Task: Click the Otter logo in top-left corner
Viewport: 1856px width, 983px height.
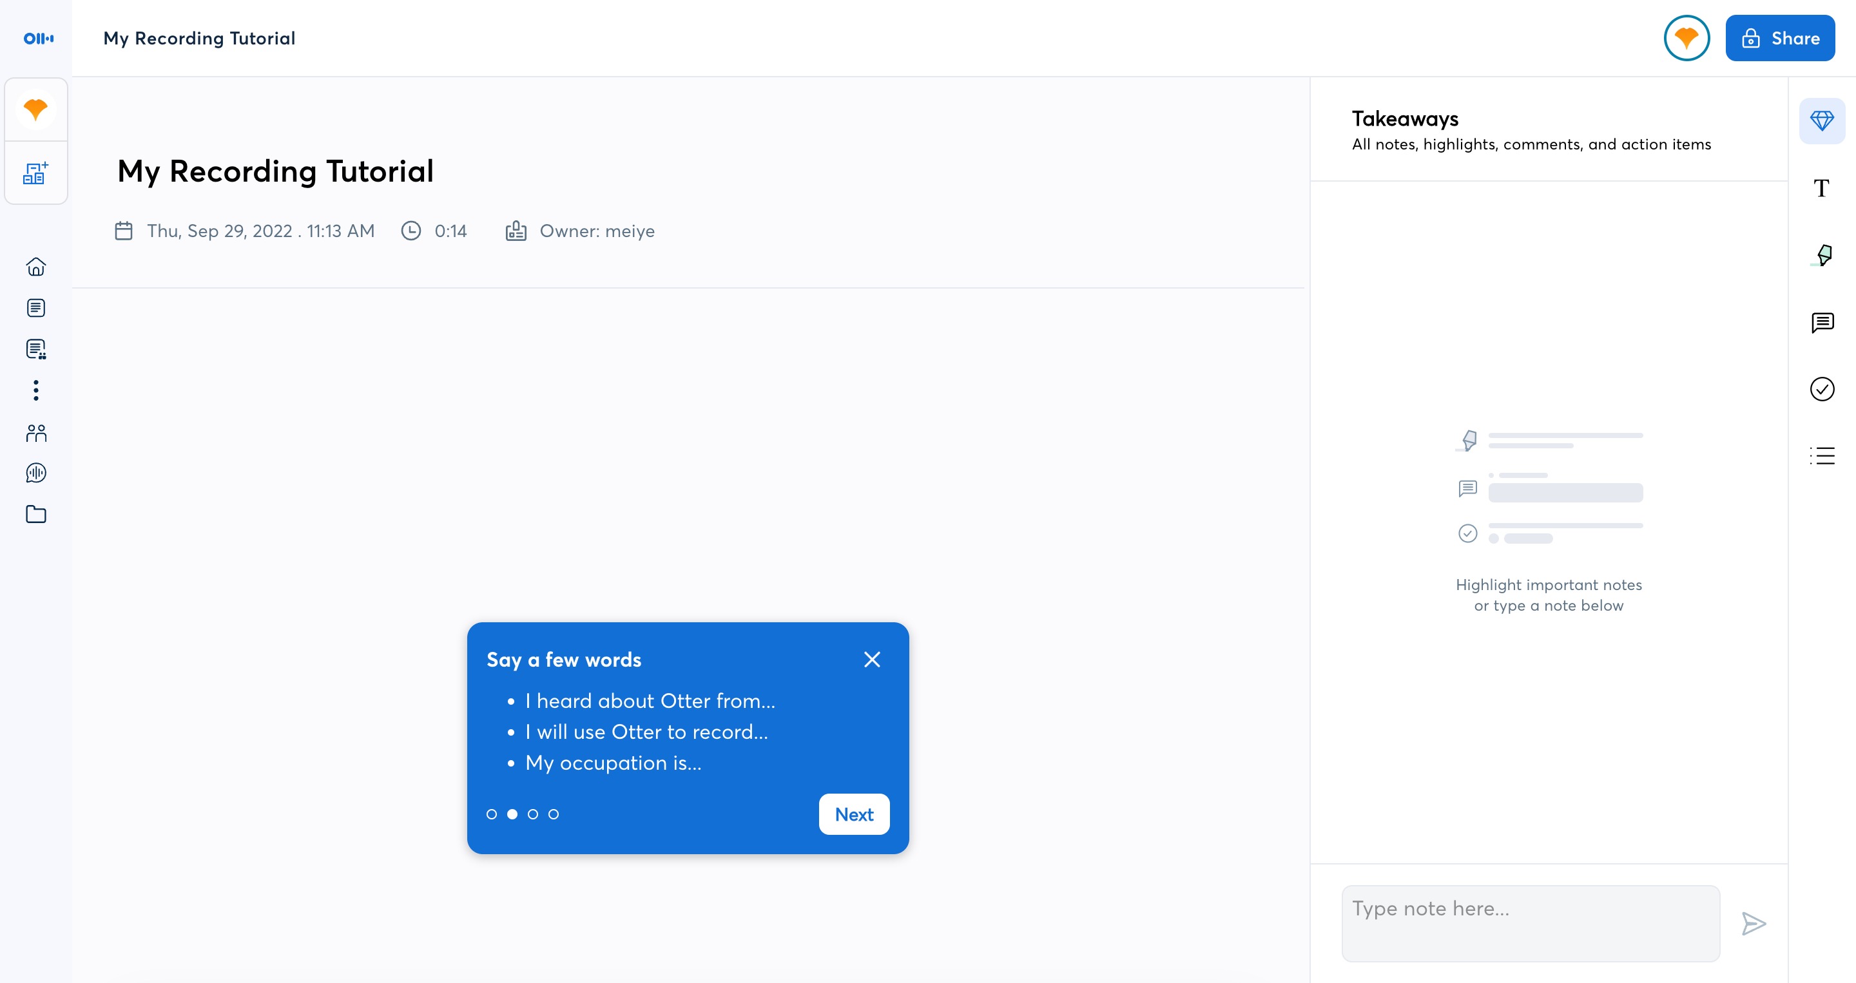Action: click(38, 38)
